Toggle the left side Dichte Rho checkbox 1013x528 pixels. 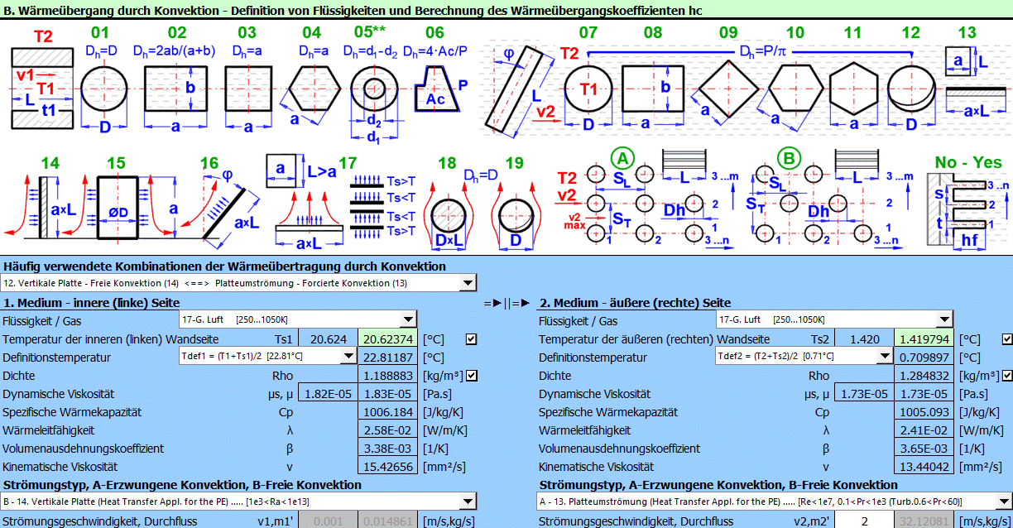[x=471, y=375]
